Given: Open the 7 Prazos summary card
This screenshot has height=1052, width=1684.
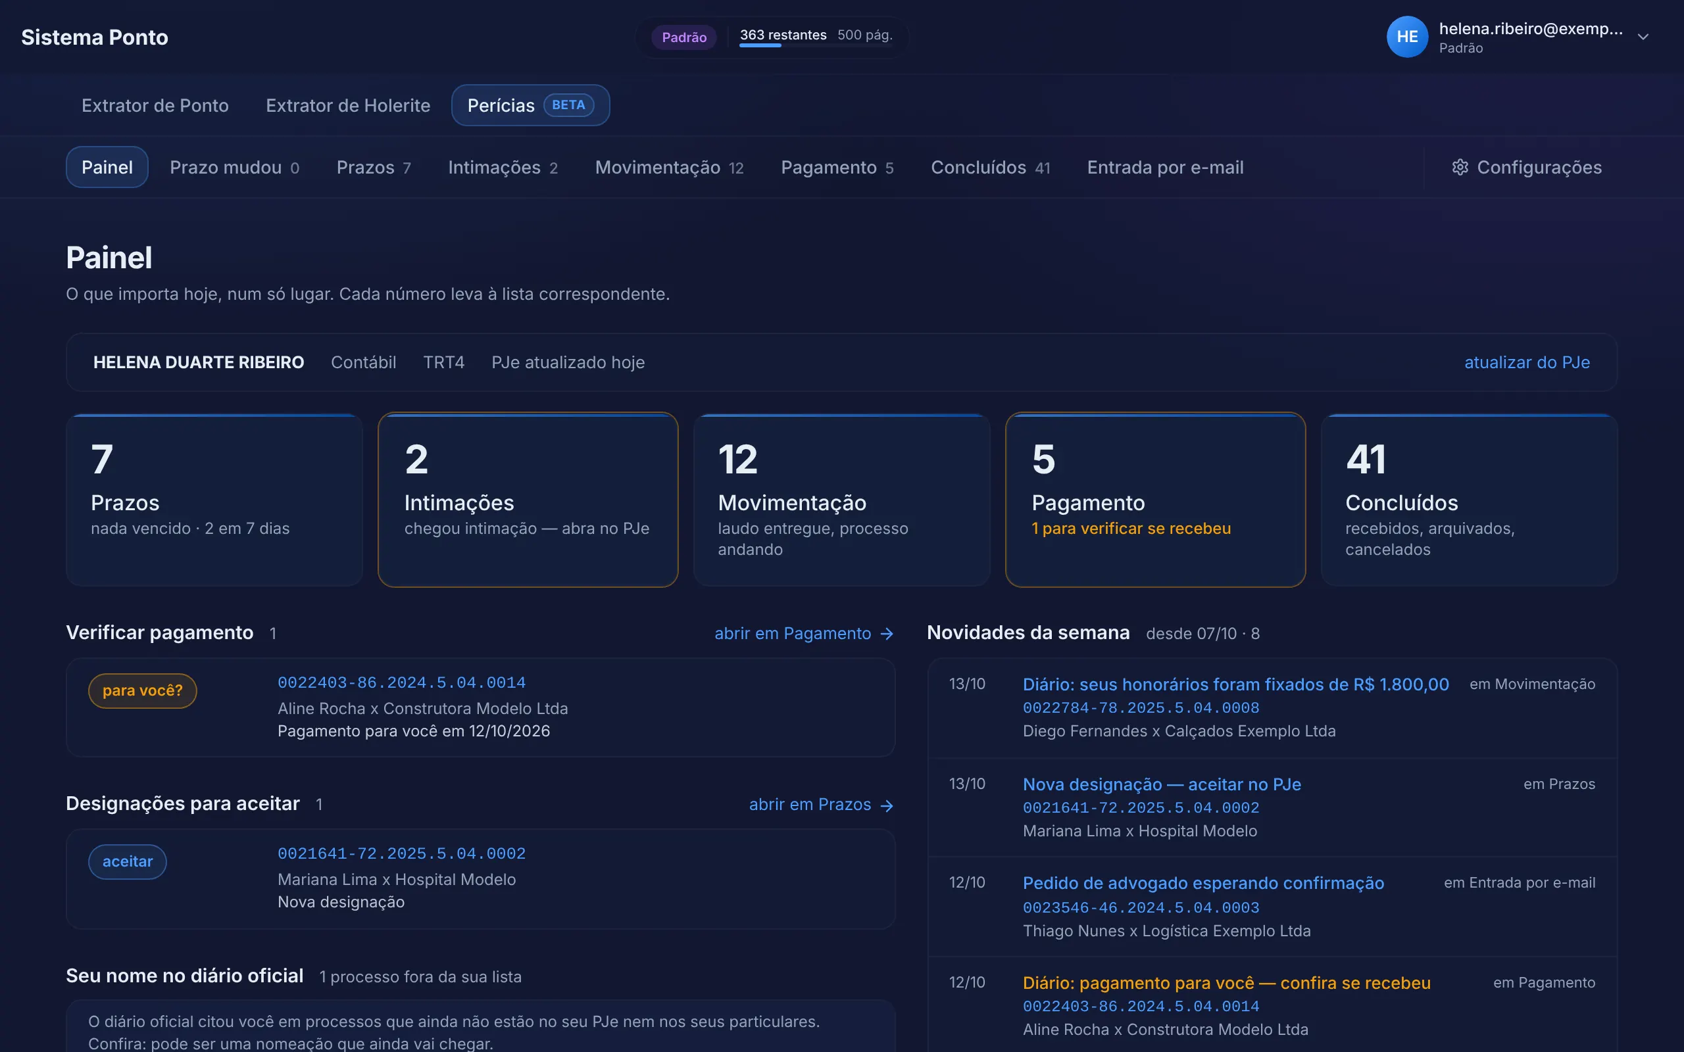Looking at the screenshot, I should pos(214,500).
